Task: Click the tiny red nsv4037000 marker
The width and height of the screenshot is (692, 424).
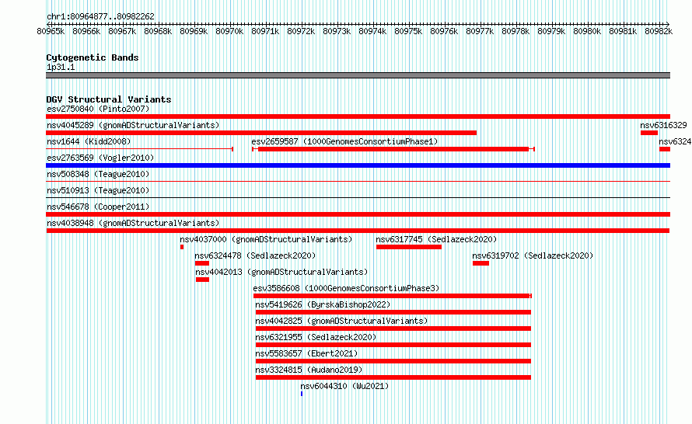Action: [x=182, y=247]
